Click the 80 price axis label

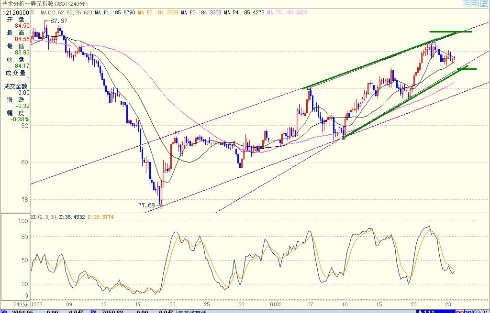25,162
